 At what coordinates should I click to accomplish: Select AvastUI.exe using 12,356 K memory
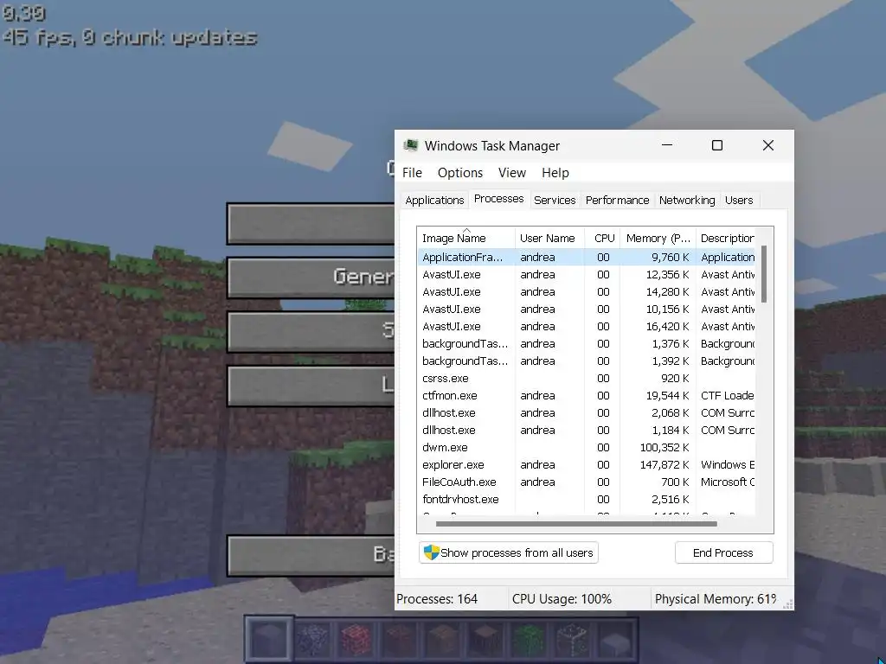click(x=587, y=274)
